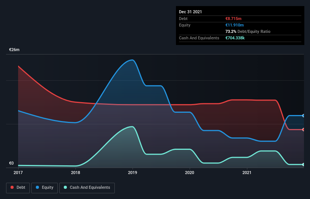
Task: Click the 73.2% Debt/Equity Ratio text
Action: coord(248,31)
